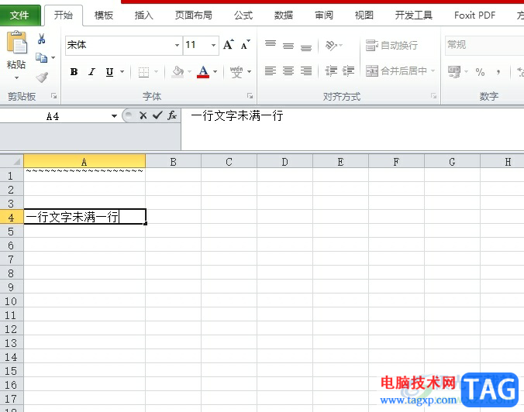Open alignment group dialog launcher
The width and height of the screenshot is (524, 412).
(433, 96)
